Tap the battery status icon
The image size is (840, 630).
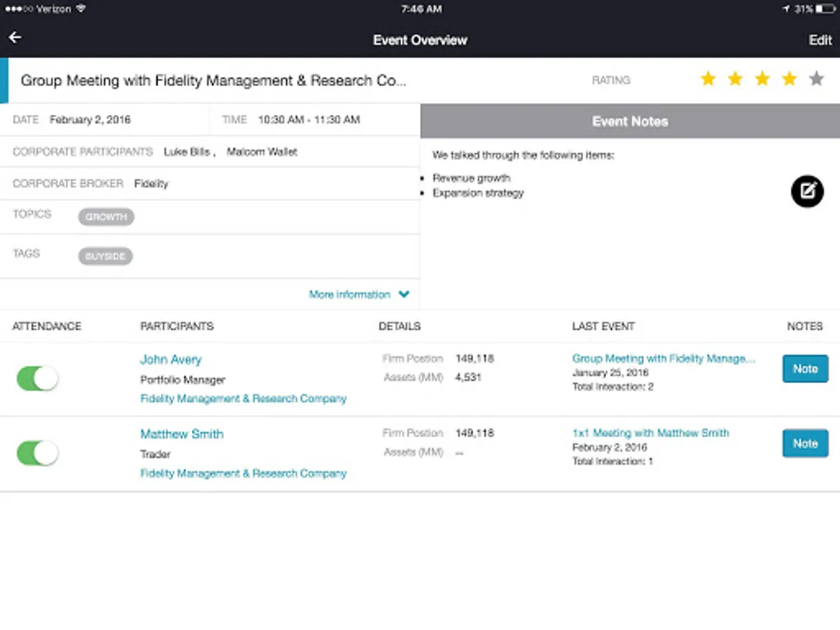click(825, 9)
